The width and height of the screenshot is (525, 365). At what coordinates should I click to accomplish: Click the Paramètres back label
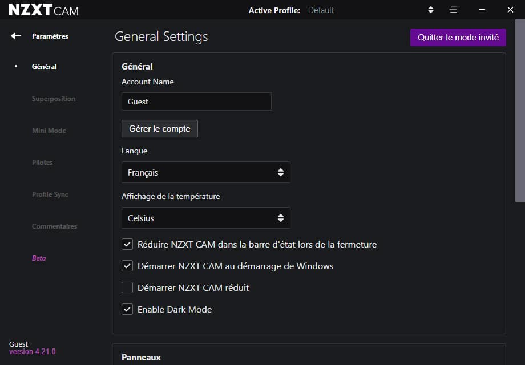click(50, 36)
